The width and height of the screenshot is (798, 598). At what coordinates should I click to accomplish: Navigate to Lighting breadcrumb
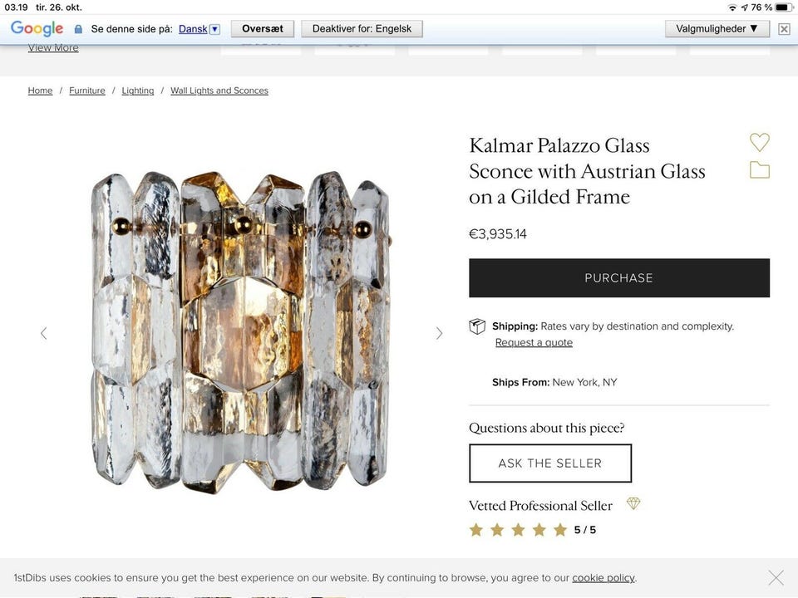click(138, 91)
